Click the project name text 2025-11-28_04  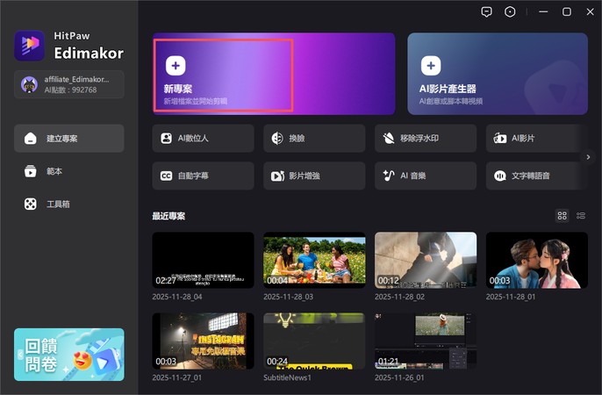[177, 297]
